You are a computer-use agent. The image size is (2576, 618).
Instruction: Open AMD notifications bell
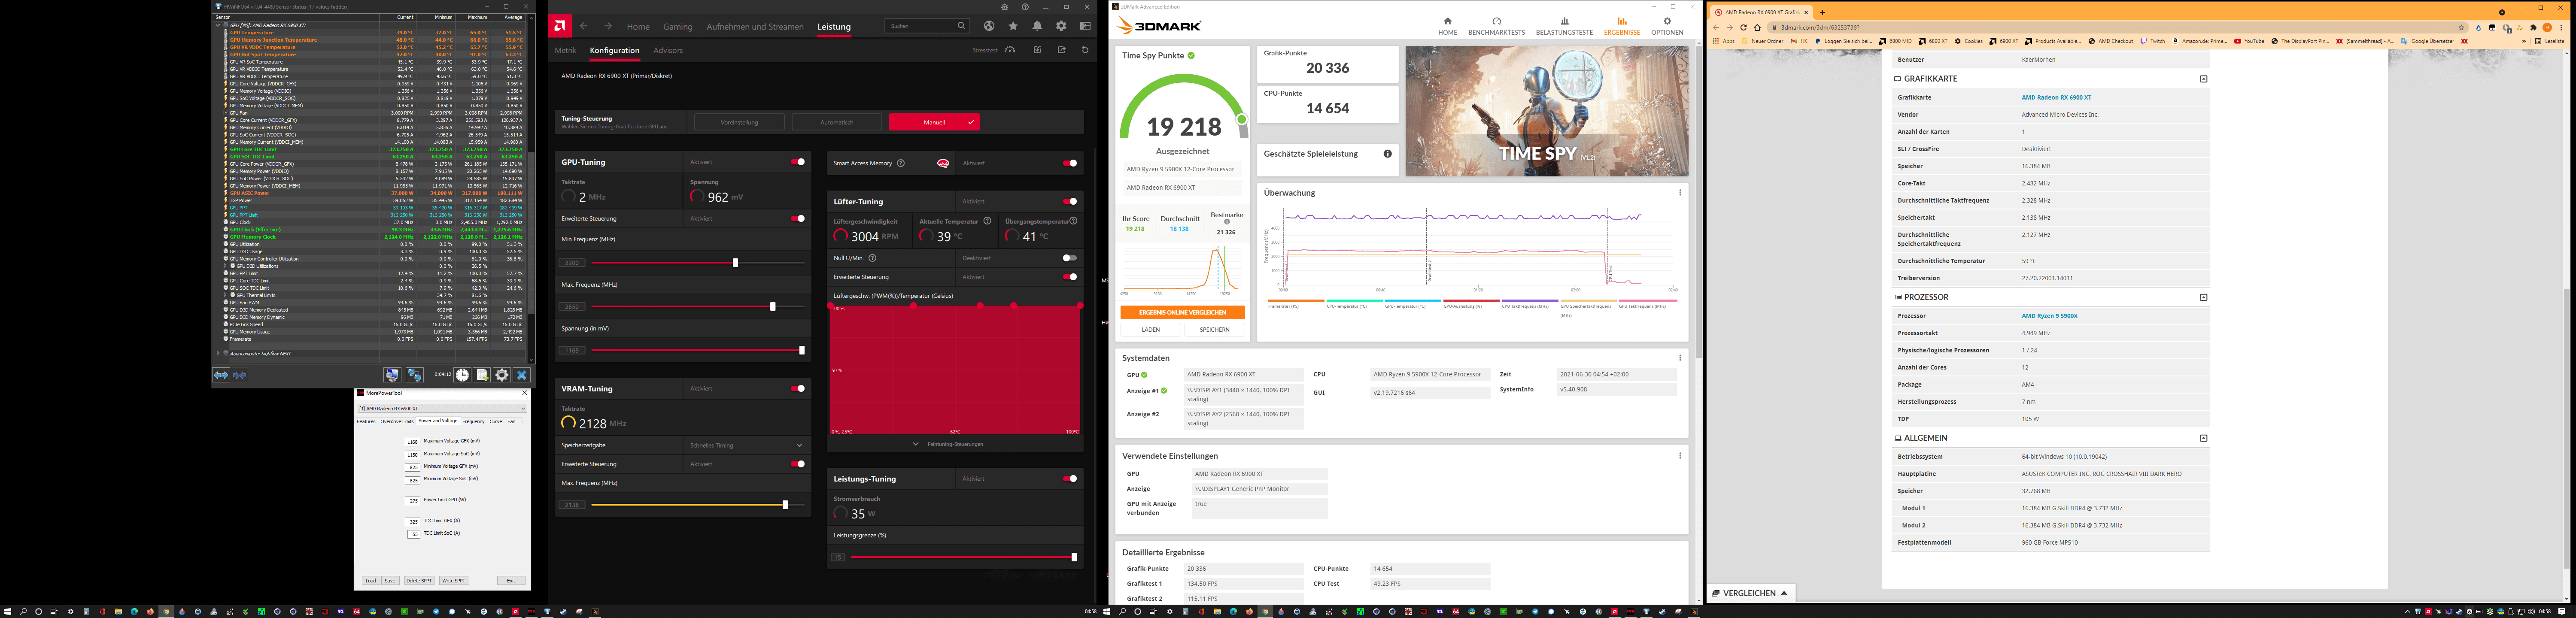[1037, 26]
